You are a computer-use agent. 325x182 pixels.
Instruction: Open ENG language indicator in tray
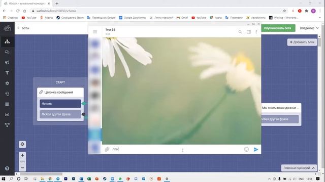[301, 179]
